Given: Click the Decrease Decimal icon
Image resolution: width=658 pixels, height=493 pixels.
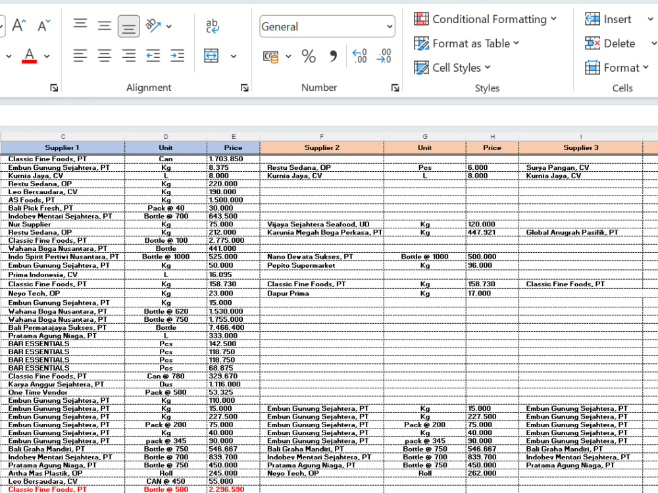Looking at the screenshot, I should pyautogui.click(x=384, y=56).
